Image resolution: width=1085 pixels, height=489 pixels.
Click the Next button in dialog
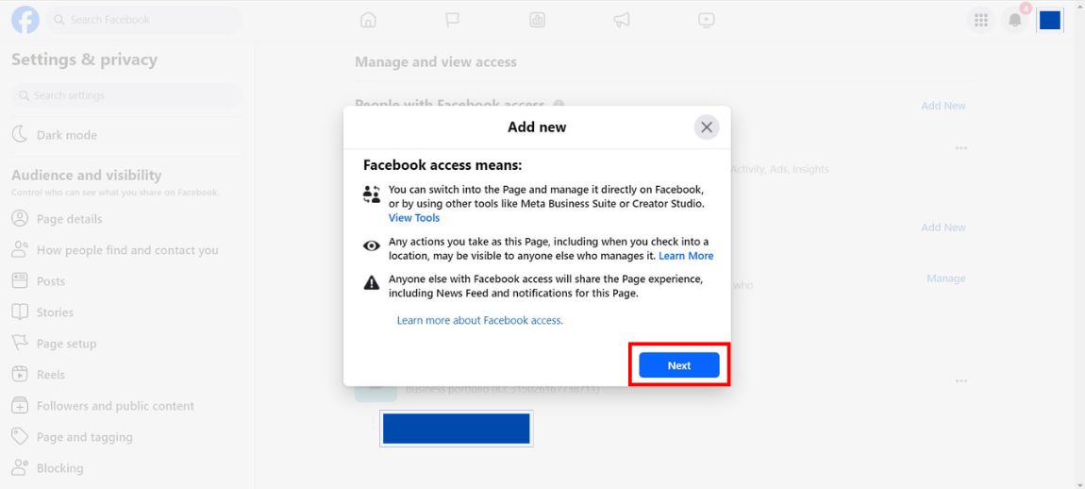[678, 365]
